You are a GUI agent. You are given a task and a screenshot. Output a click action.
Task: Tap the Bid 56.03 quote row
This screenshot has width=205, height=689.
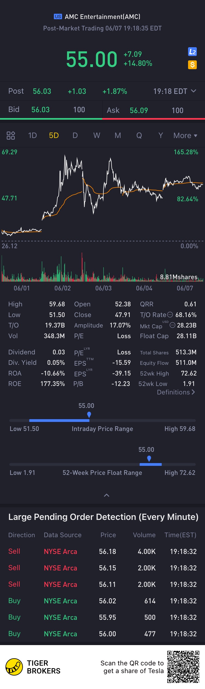[x=51, y=110]
